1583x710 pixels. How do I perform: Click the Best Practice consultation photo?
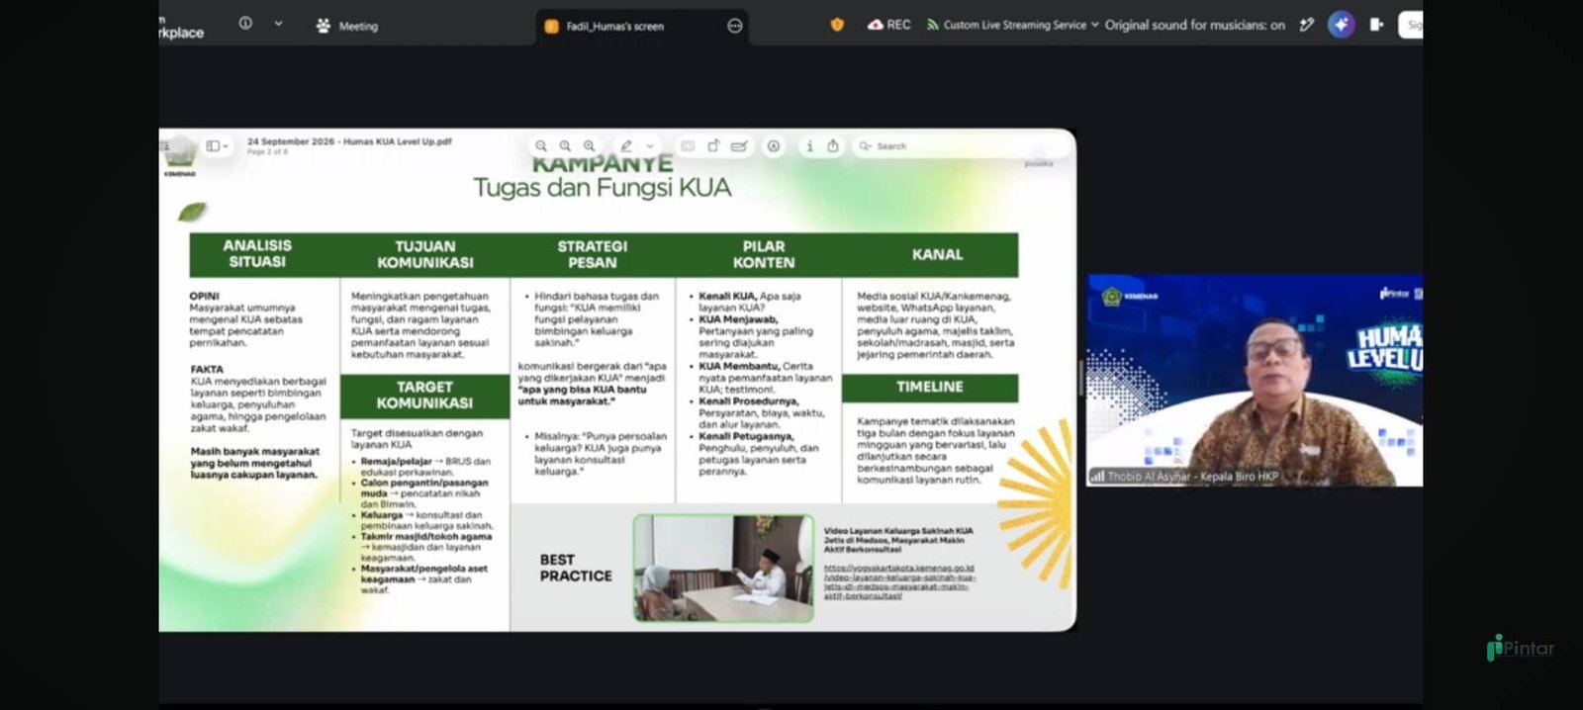tap(723, 568)
